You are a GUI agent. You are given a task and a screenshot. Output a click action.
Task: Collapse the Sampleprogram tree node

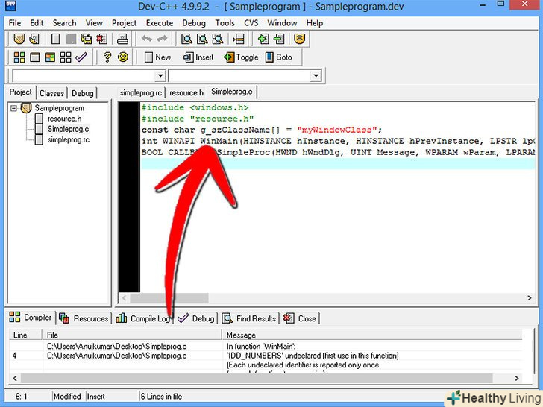(x=13, y=108)
